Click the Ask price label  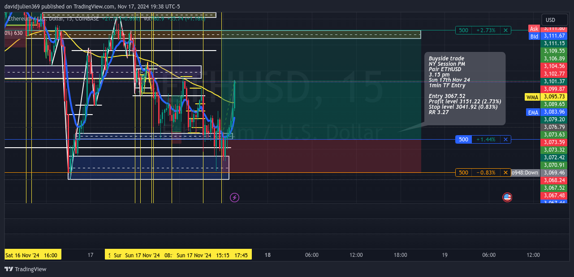(x=534, y=29)
